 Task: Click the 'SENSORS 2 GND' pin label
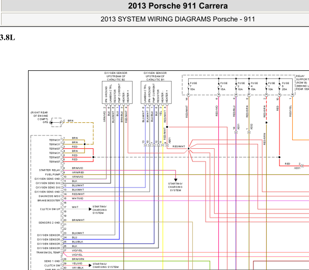tap(49, 223)
